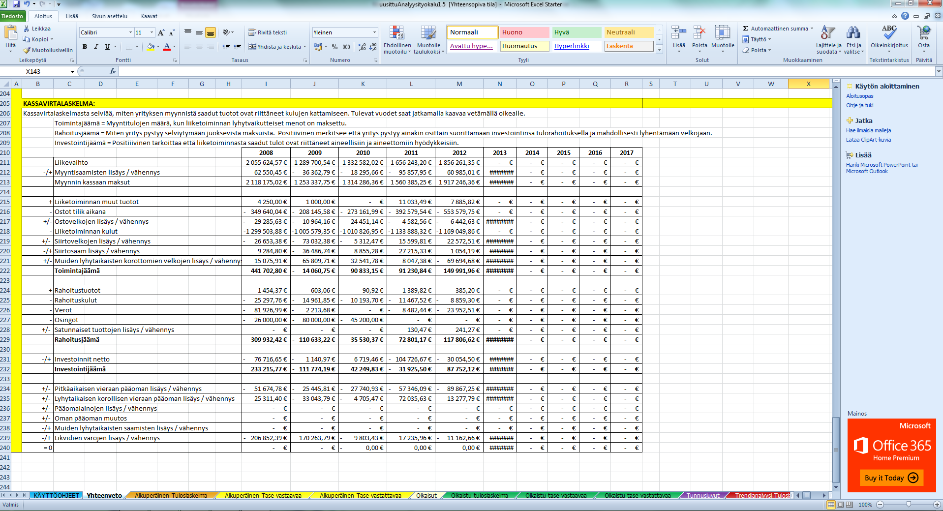Open the Täyttö (Fill) dropdown

pyautogui.click(x=758, y=39)
